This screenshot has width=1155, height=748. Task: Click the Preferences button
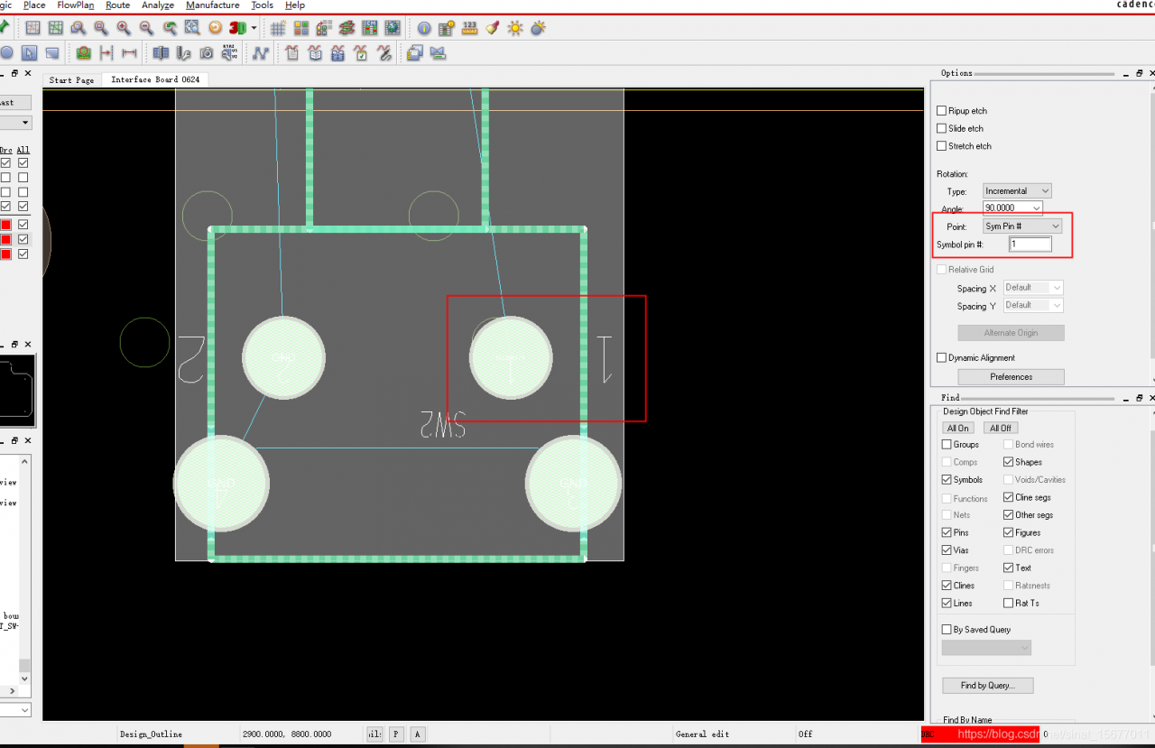point(1011,377)
